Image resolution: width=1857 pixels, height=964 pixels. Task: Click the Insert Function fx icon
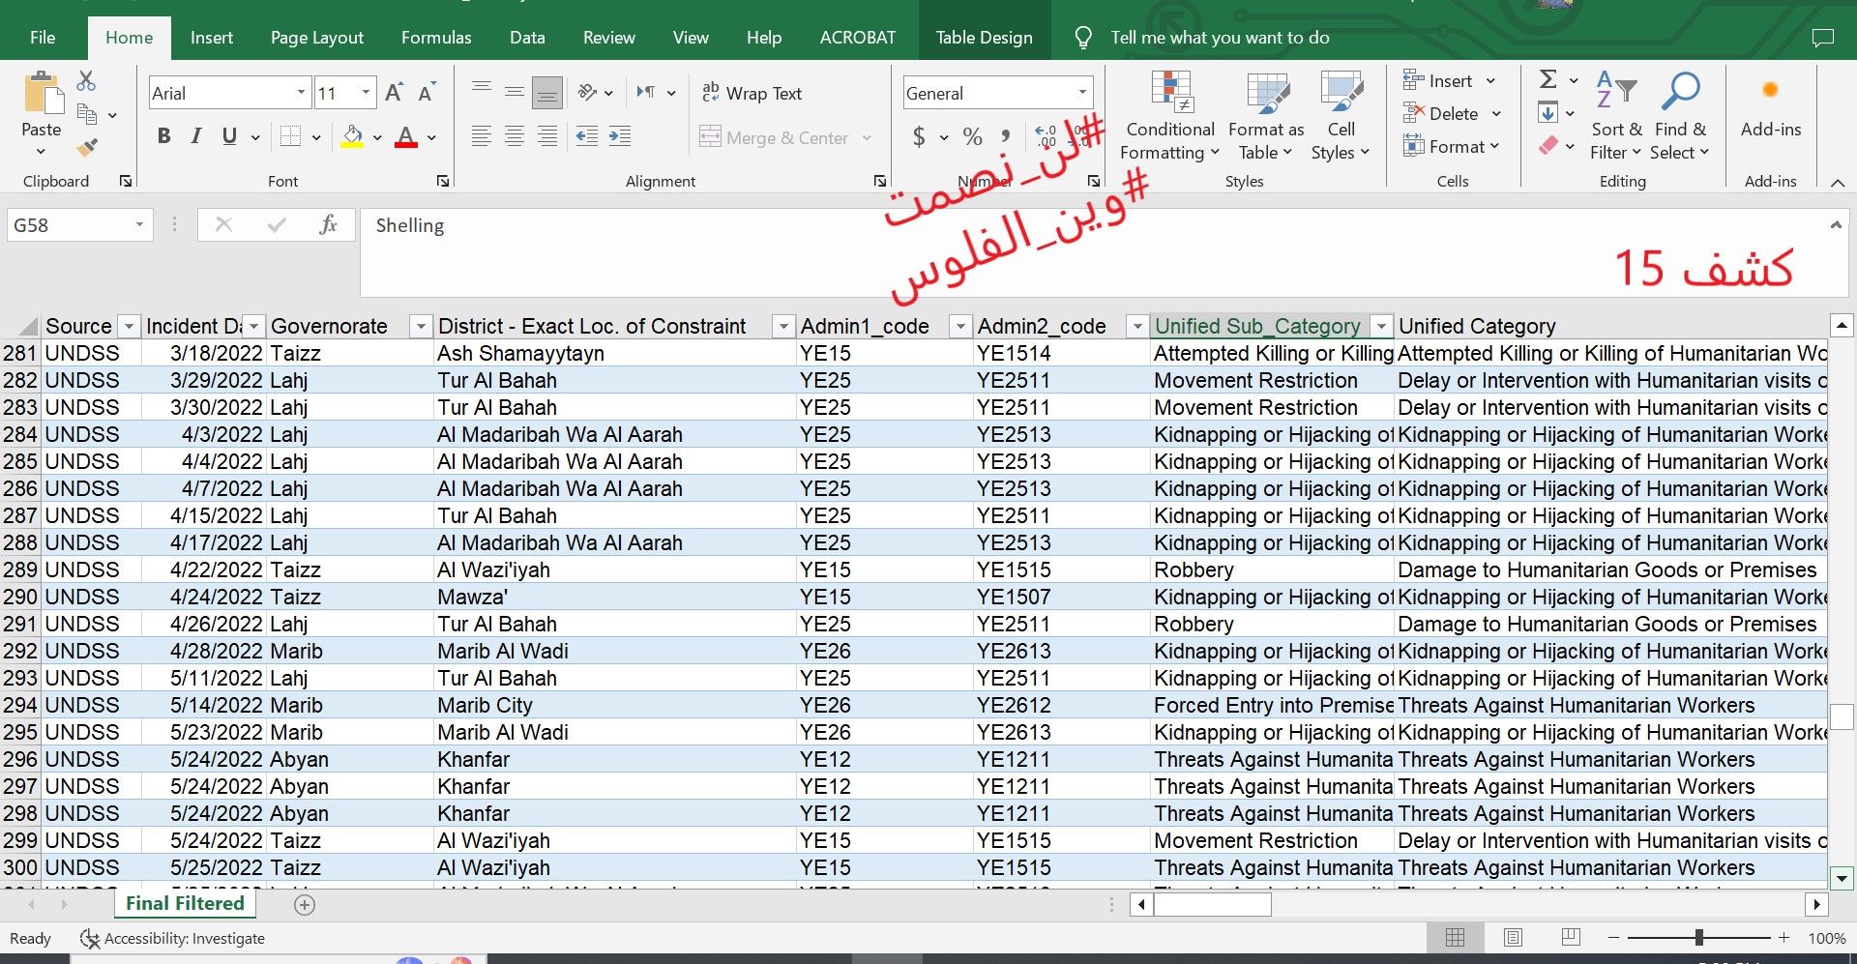point(328,225)
